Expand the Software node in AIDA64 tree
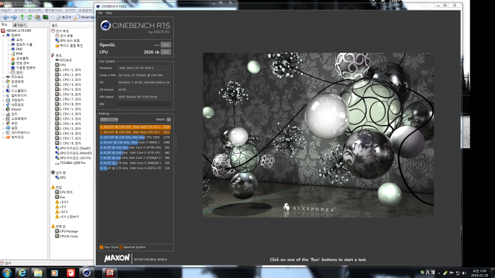Viewport: 495px width, 278px height. 4,118
